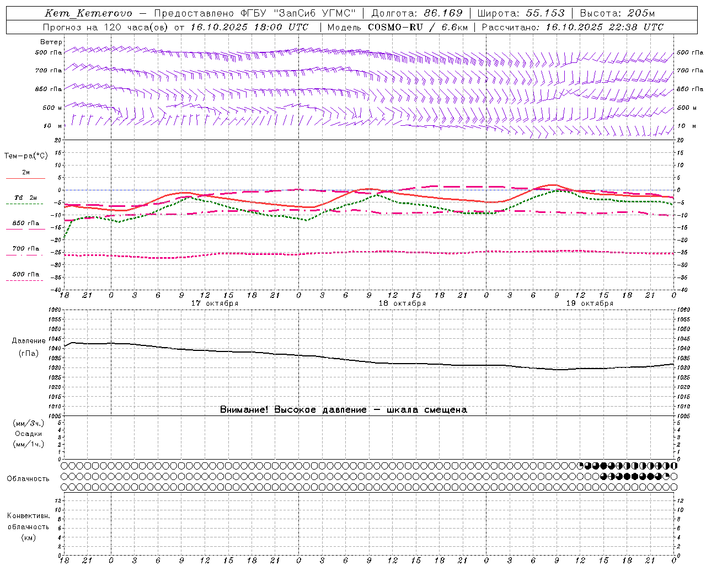The height and width of the screenshot is (565, 706).
Task: Select the forecast start "16.10.2025 18:00 UTC"
Action: pyautogui.click(x=249, y=27)
